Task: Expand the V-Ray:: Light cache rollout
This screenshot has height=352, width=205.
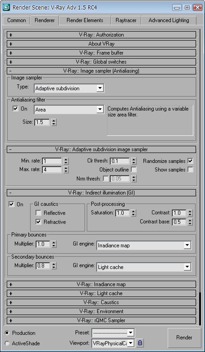Action: point(101,293)
